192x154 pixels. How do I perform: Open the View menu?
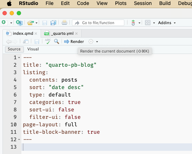pos(102,3)
